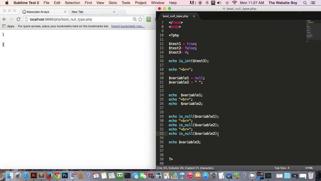The height and width of the screenshot is (181, 321).
Task: Open the Project menu
Action: [x=141, y=3]
